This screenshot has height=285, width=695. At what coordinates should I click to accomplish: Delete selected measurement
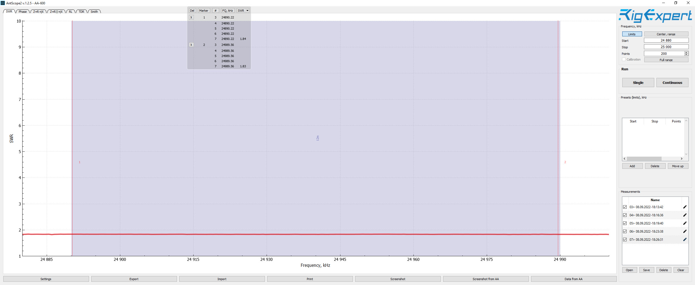pyautogui.click(x=664, y=270)
